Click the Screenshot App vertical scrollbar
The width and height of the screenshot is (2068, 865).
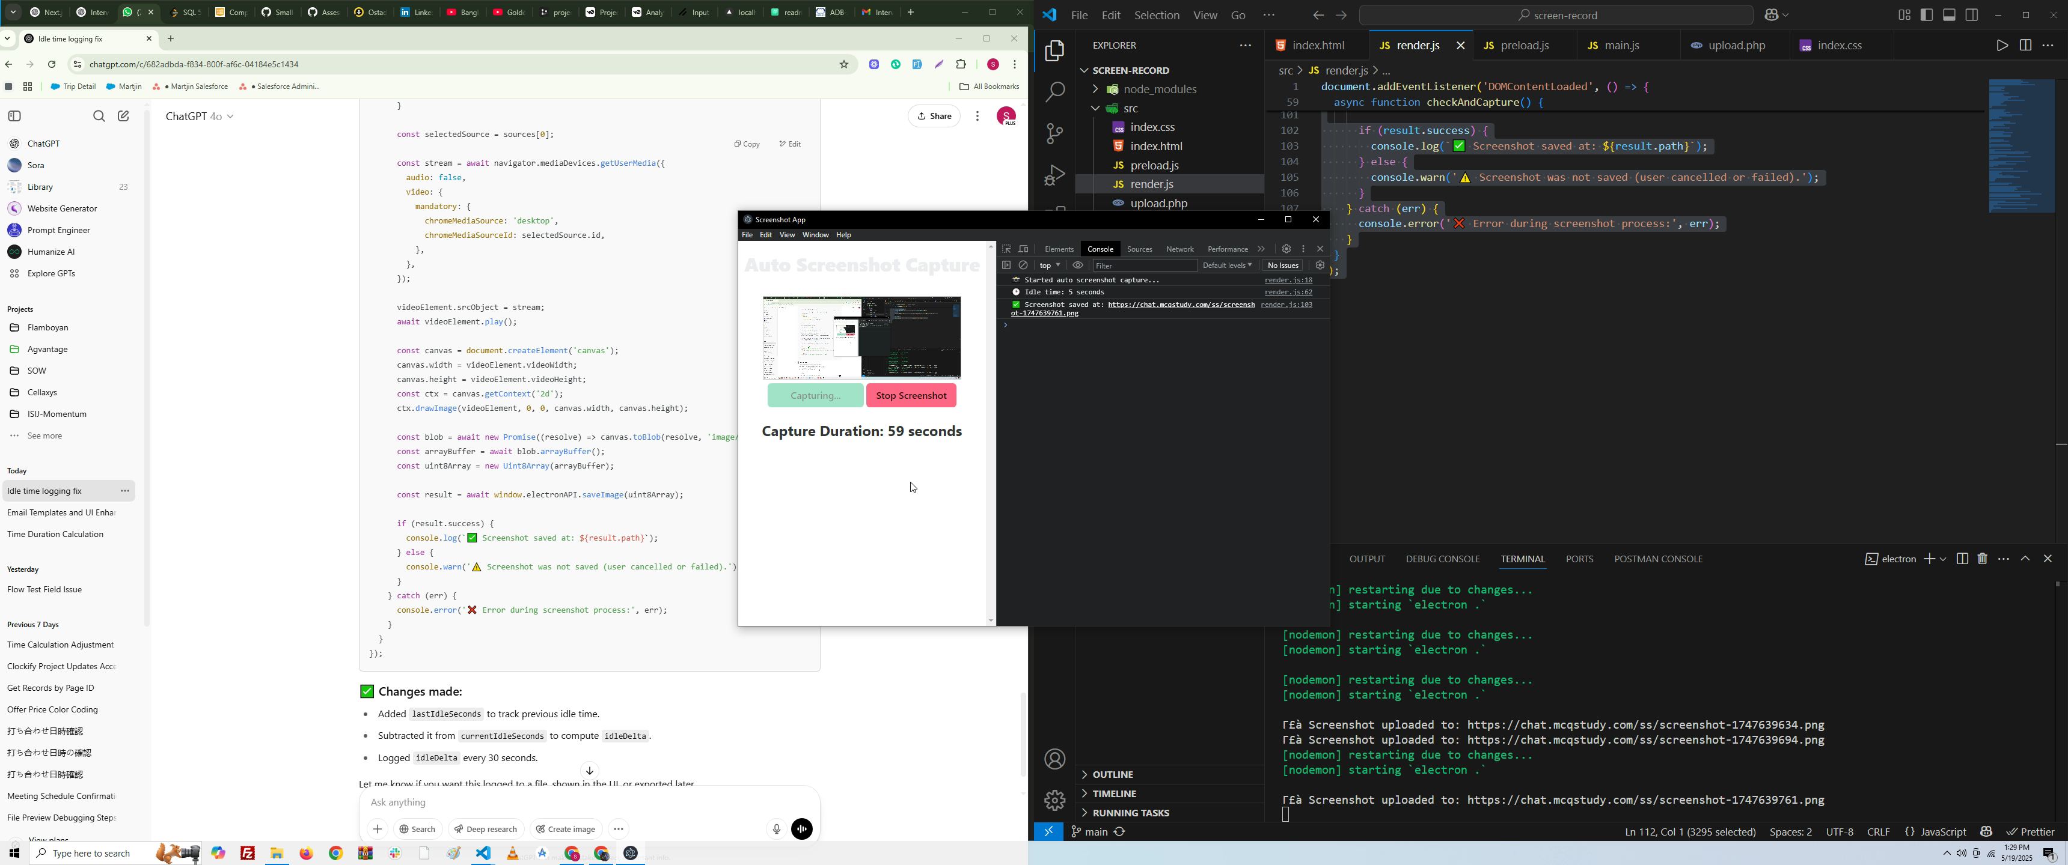click(991, 433)
